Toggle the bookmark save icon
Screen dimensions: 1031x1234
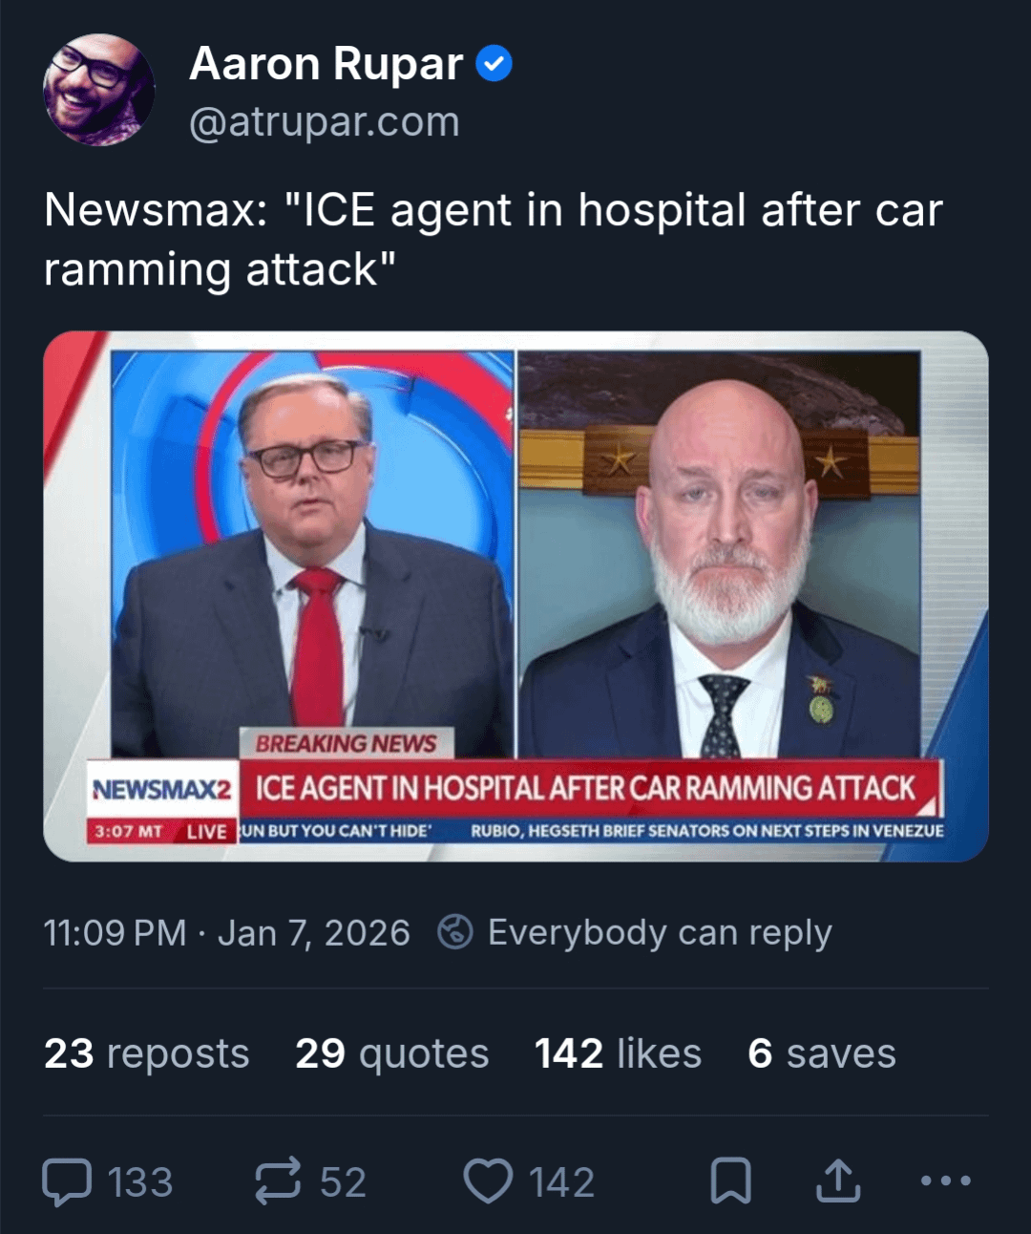[731, 1181]
